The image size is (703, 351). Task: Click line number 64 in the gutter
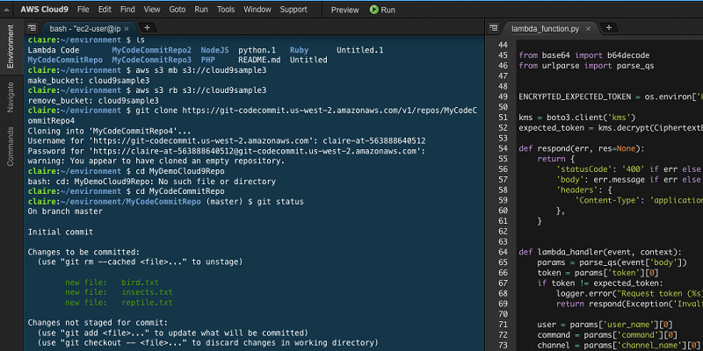tap(503, 252)
